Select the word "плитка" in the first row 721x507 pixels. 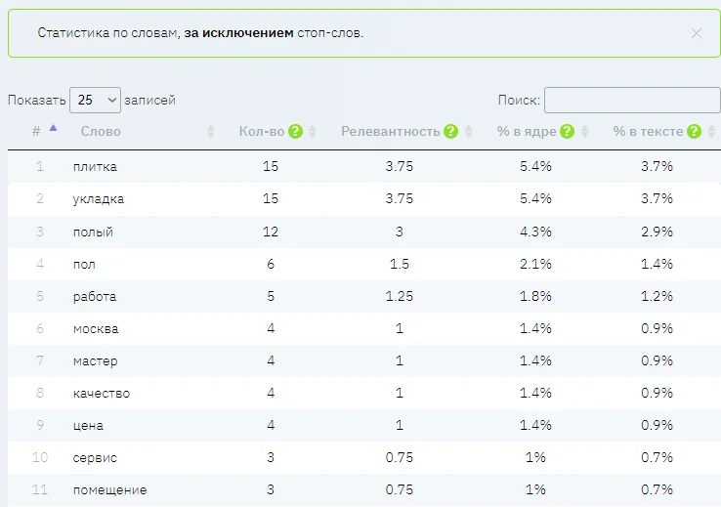pyautogui.click(x=95, y=166)
